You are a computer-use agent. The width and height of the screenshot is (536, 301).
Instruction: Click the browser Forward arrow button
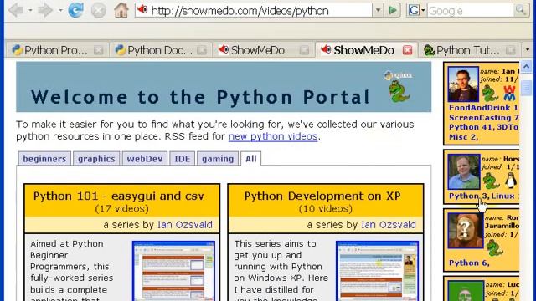tap(45, 10)
